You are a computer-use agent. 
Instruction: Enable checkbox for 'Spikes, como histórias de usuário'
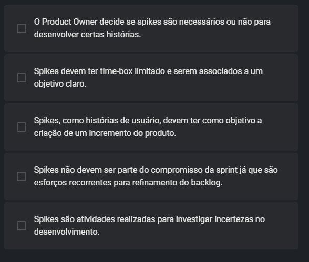pos(22,127)
